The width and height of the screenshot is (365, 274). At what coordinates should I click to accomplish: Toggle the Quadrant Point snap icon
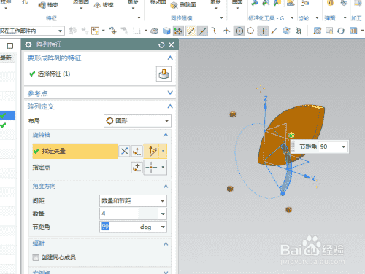(x=250, y=31)
